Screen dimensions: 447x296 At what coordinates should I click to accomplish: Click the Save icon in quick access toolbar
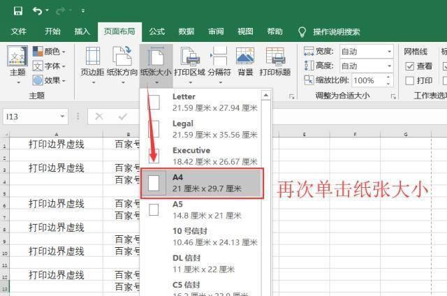(x=17, y=11)
